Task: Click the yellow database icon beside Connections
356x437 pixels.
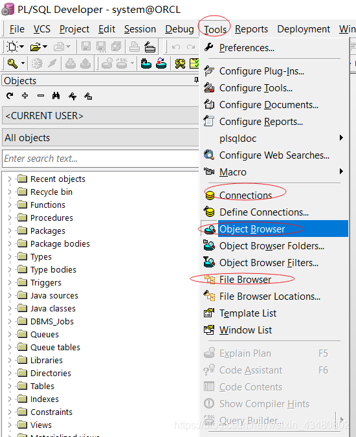Action: [x=210, y=196]
